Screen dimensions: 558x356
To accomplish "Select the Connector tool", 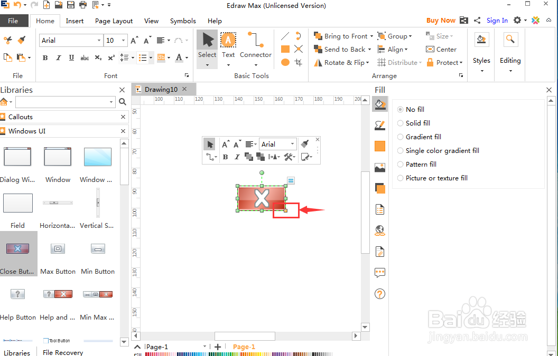I will 256,45.
